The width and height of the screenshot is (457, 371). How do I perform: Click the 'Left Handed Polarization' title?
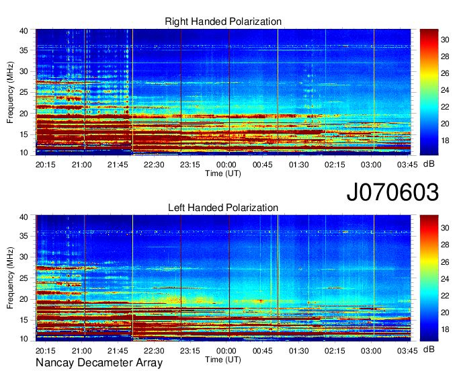pos(223,208)
